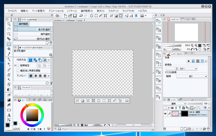Toggle visibility eye of the layer
216x136 pixels.
coord(165,114)
